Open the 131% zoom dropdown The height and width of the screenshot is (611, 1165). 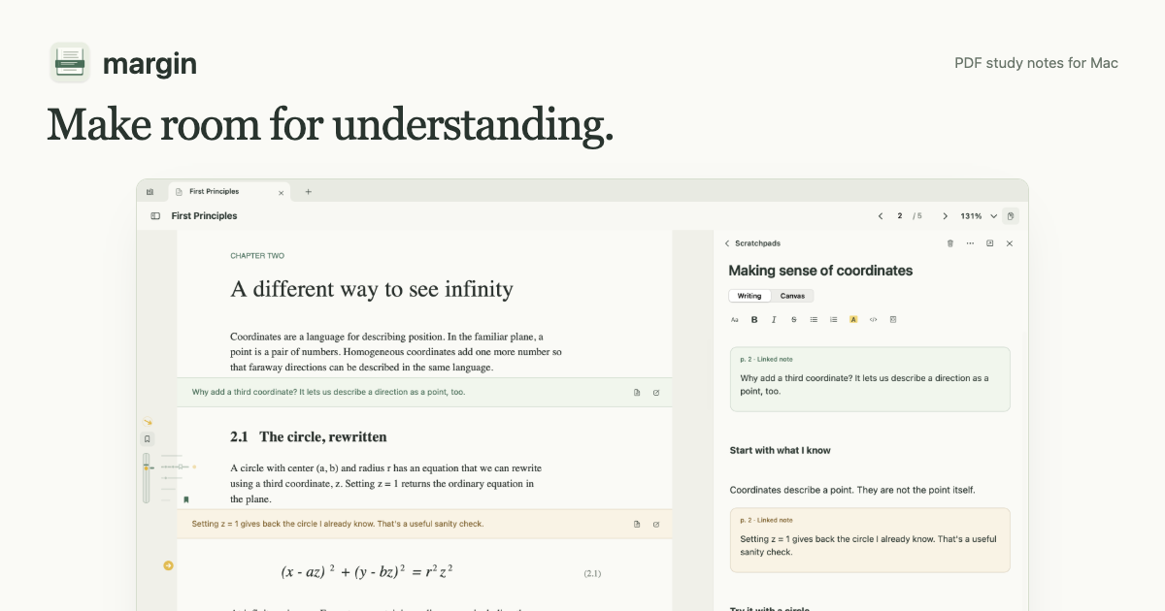click(x=979, y=216)
